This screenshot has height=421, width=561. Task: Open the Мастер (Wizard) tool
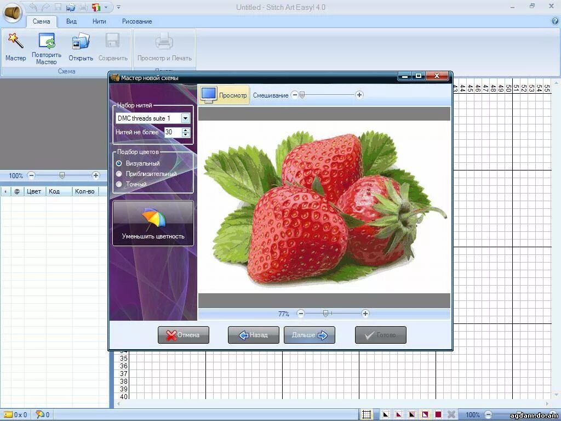[15, 47]
